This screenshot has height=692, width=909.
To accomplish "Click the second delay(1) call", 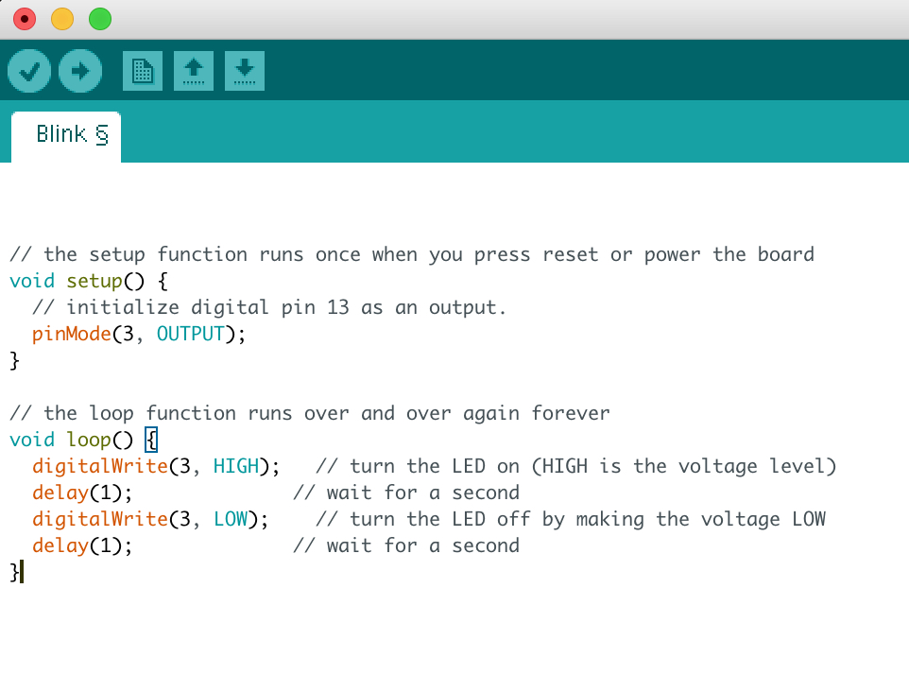I will [82, 545].
